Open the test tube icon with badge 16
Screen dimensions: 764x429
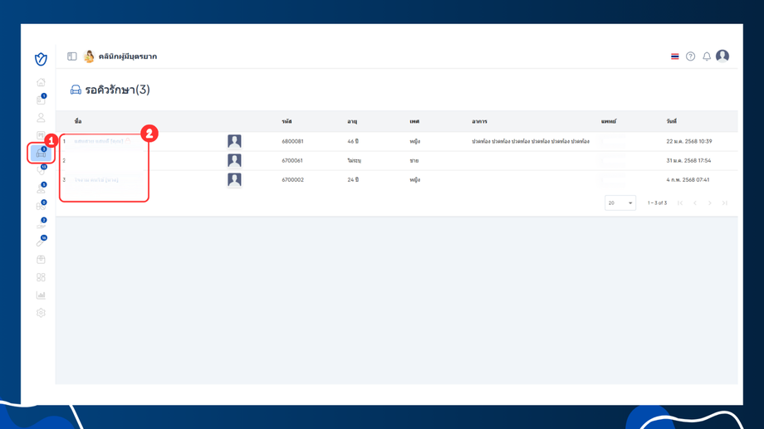(x=41, y=241)
